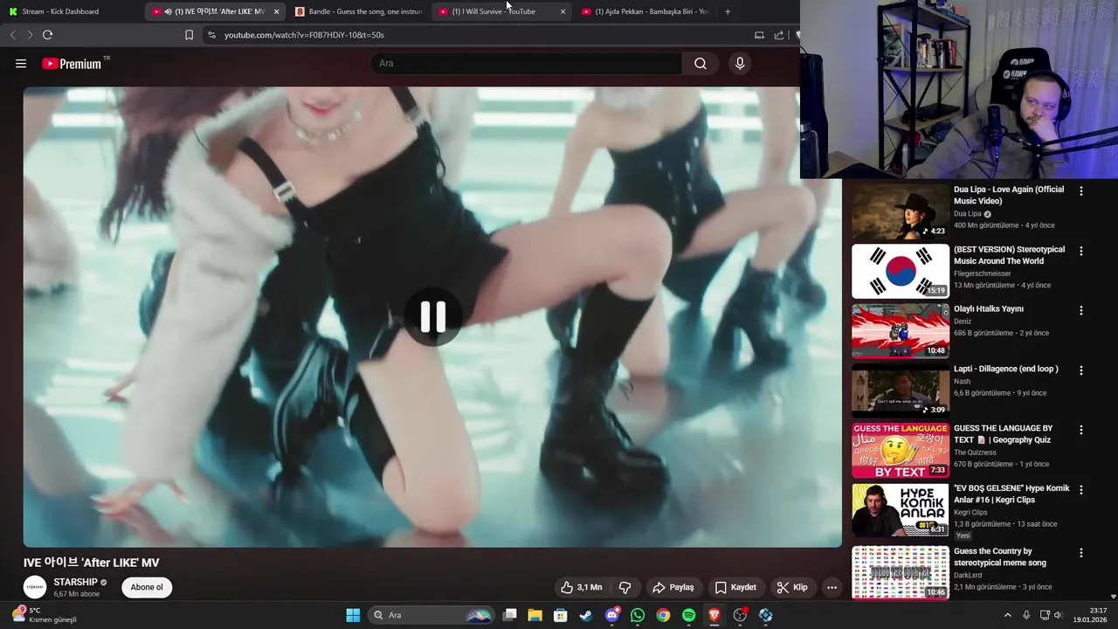Open Spotify from taskbar
1118x629 pixels.
click(688, 615)
